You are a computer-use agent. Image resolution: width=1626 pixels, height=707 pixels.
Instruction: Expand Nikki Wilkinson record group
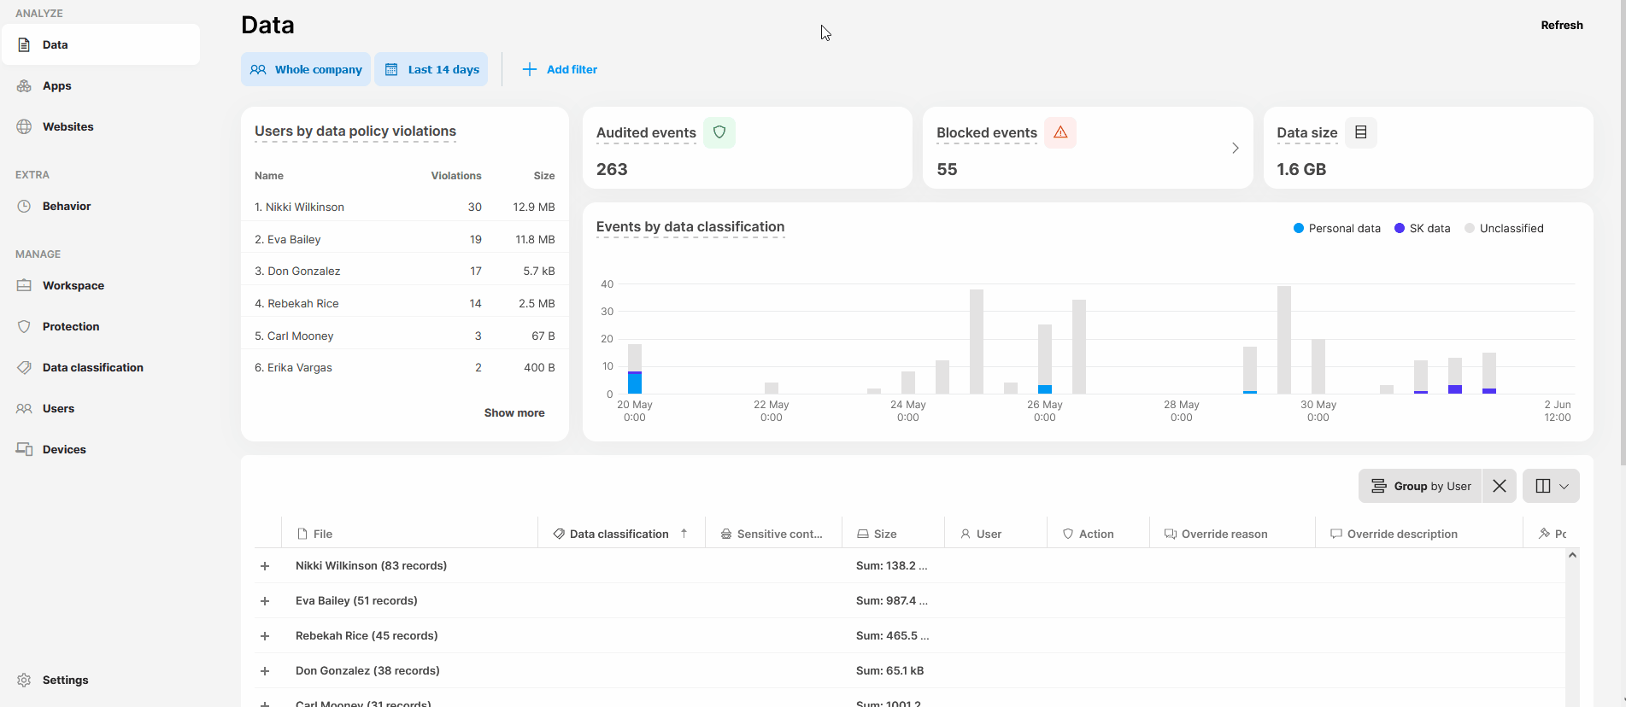click(265, 566)
